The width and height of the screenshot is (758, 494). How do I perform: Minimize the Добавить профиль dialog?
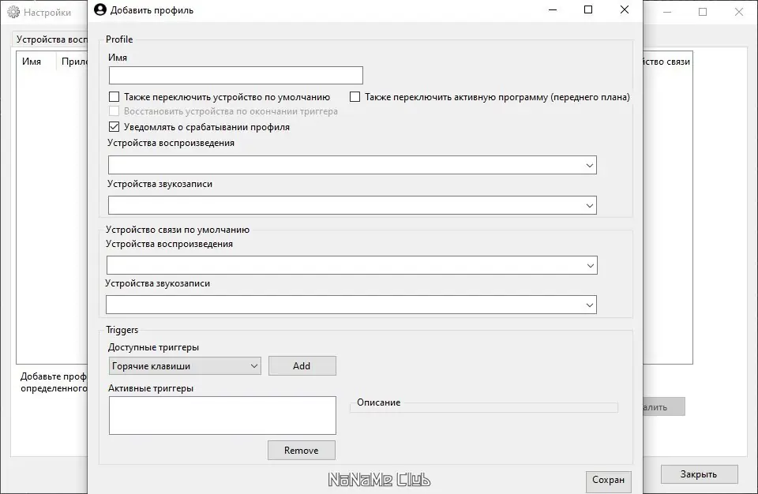pyautogui.click(x=552, y=10)
